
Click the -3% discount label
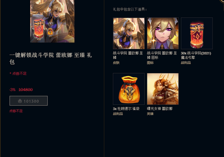13,90
